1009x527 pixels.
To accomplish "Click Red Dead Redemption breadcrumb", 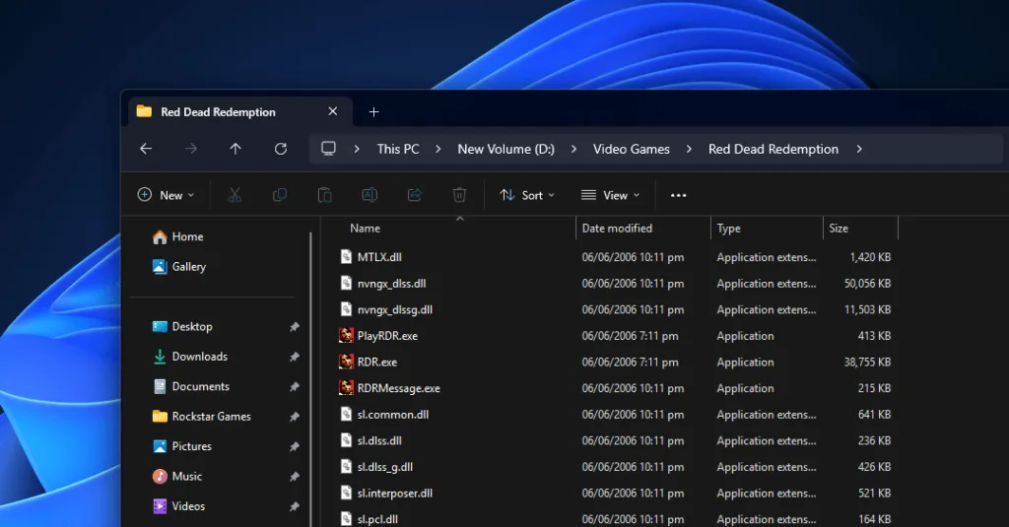I will pyautogui.click(x=774, y=150).
